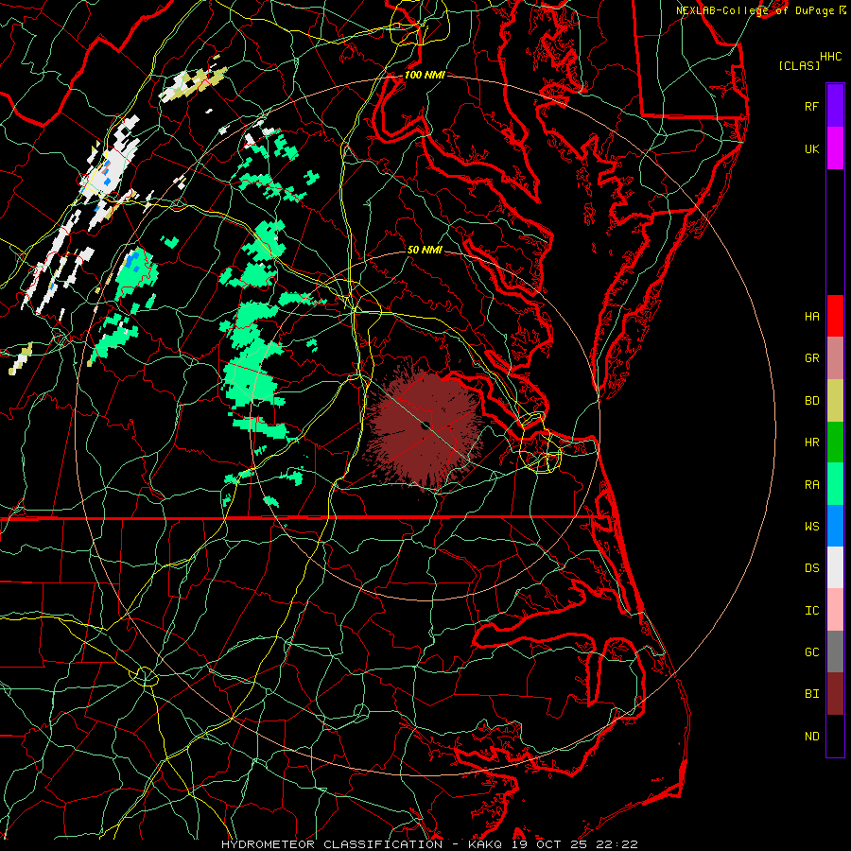The image size is (851, 851).
Task: Click the RF purple legend swatch
Action: [835, 106]
